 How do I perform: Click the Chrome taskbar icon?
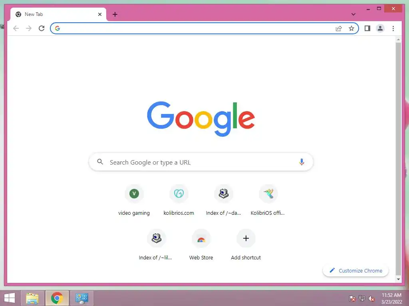tap(57, 298)
